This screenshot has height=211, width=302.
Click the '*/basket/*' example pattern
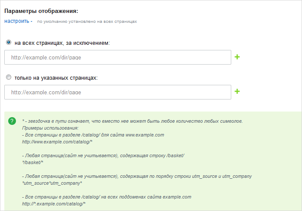32,162
